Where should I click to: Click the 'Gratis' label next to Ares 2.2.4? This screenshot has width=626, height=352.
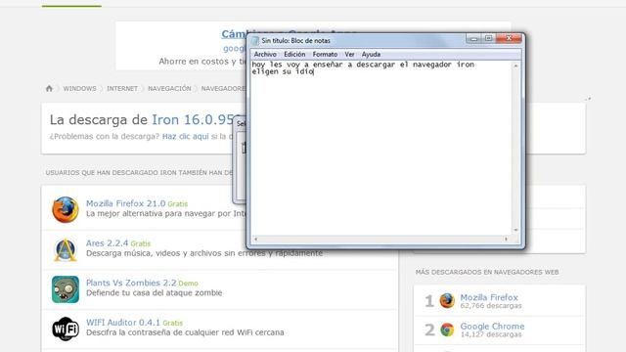point(141,243)
